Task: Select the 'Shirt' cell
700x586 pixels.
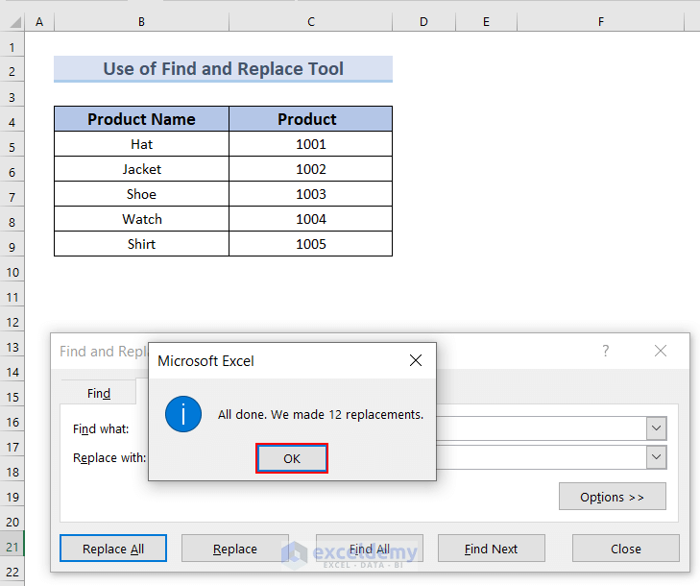Action: click(141, 244)
